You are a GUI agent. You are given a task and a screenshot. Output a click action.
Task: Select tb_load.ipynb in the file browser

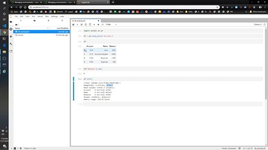(41, 32)
